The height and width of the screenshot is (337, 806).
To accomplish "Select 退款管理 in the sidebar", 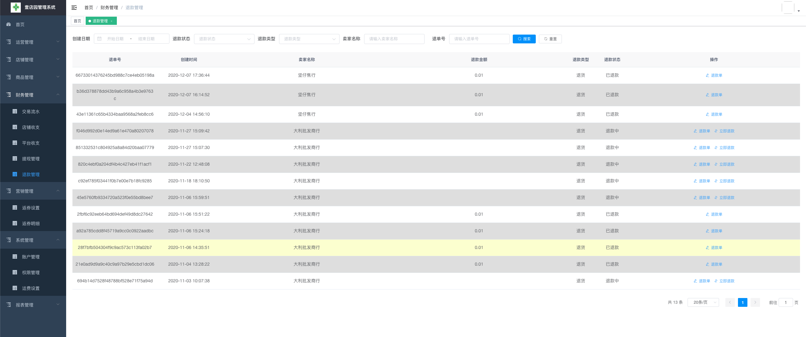I will [33, 174].
